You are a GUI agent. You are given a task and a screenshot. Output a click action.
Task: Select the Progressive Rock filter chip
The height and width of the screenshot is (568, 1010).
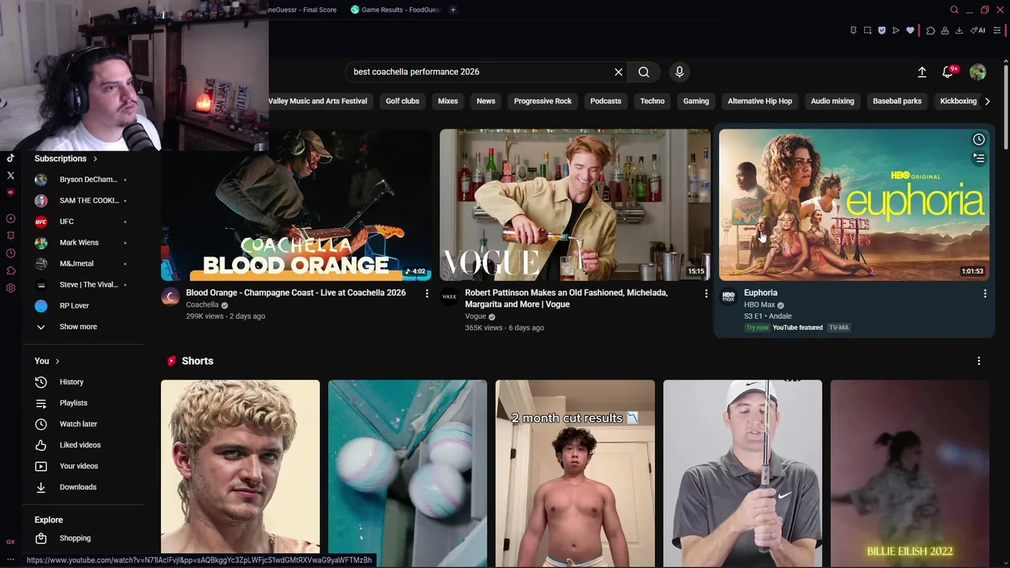543,101
